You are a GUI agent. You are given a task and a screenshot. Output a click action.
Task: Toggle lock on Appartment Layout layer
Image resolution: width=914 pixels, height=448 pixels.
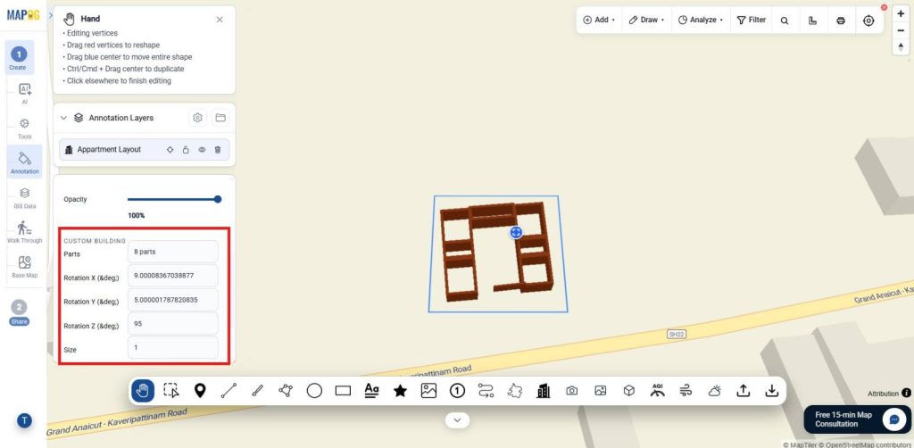coord(186,150)
